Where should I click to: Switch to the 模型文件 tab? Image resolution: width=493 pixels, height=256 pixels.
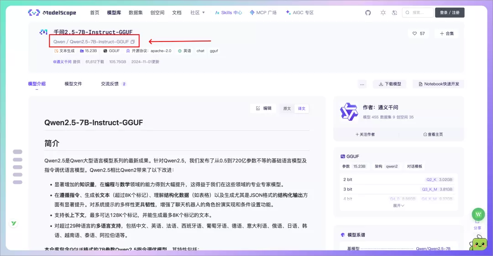click(73, 84)
